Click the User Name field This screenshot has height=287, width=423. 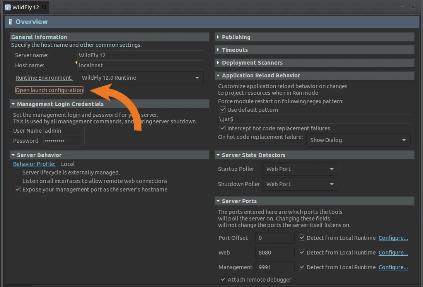tap(64, 131)
